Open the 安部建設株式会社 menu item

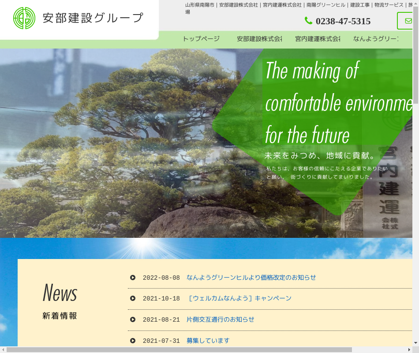click(x=259, y=39)
